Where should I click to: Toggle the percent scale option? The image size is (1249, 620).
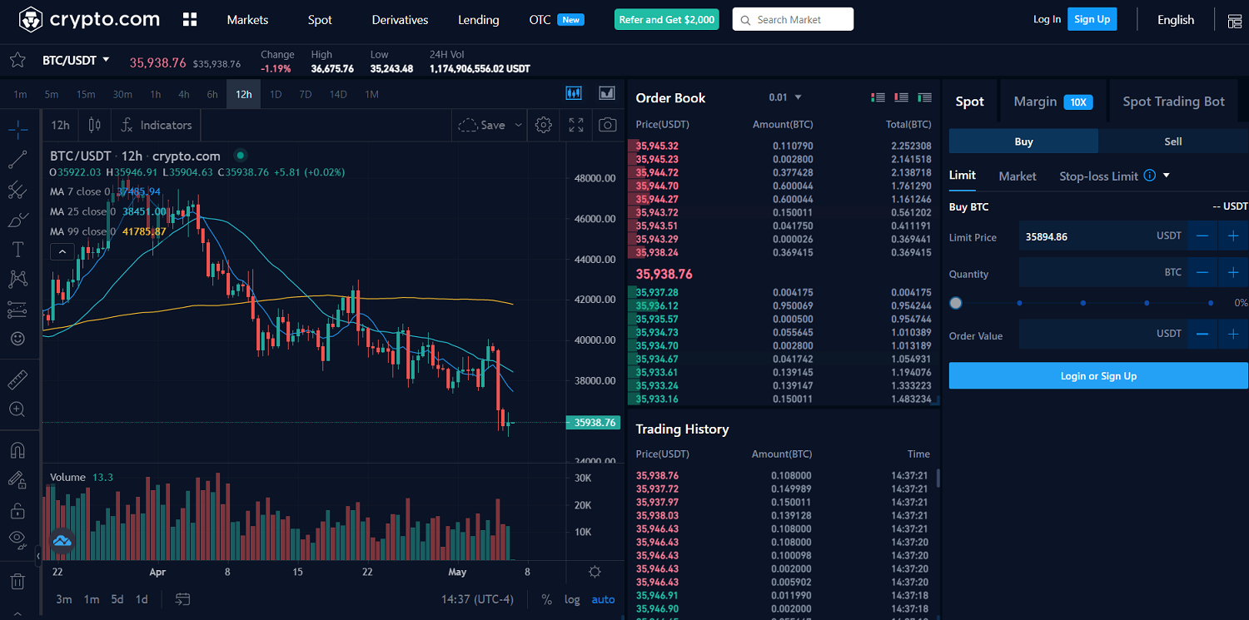(x=546, y=599)
